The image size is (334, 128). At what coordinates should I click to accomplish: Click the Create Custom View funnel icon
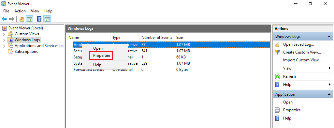pyautogui.click(x=277, y=52)
